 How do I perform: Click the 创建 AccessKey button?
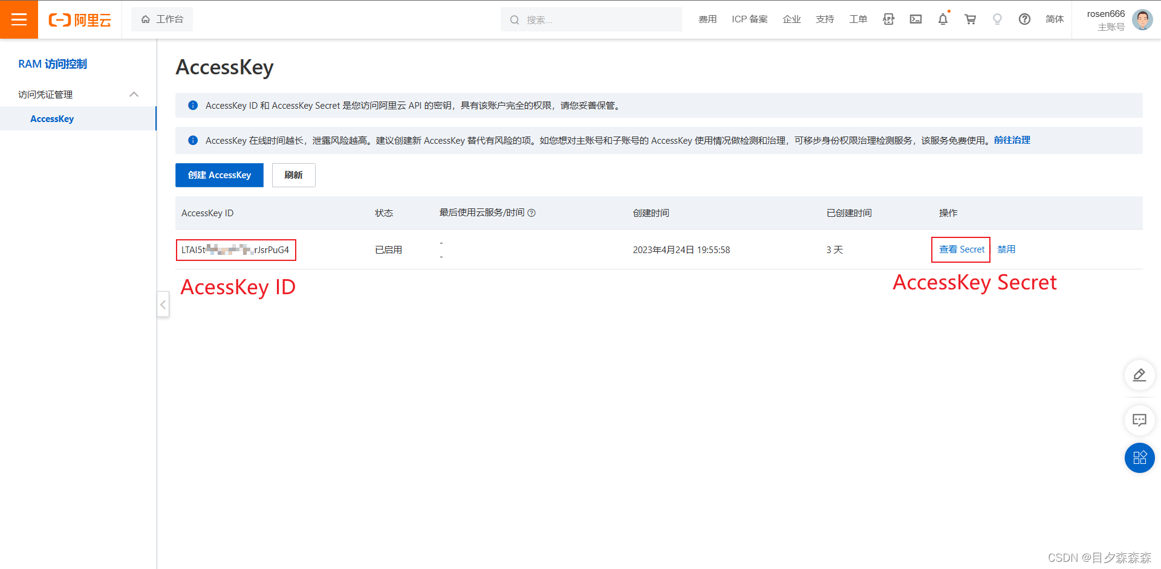[x=219, y=175]
